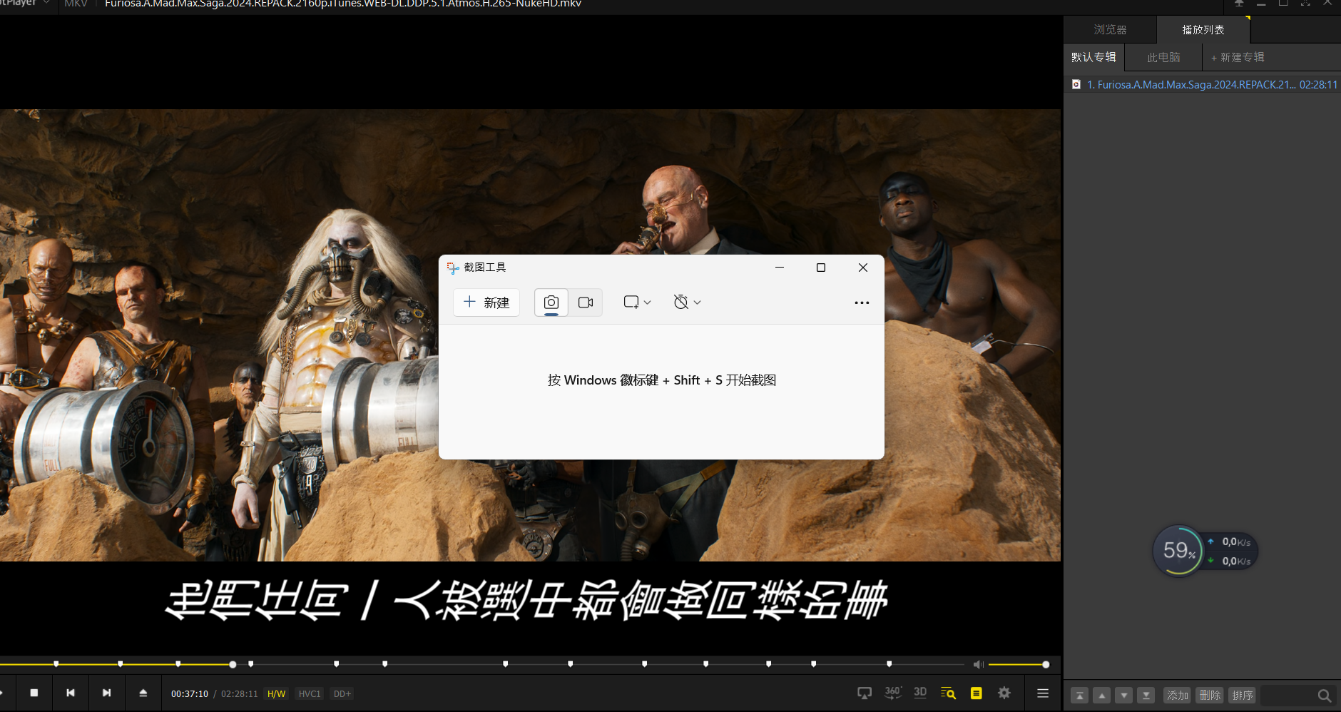Click the playlist search magnifier icon
The width and height of the screenshot is (1341, 712).
point(1324,695)
